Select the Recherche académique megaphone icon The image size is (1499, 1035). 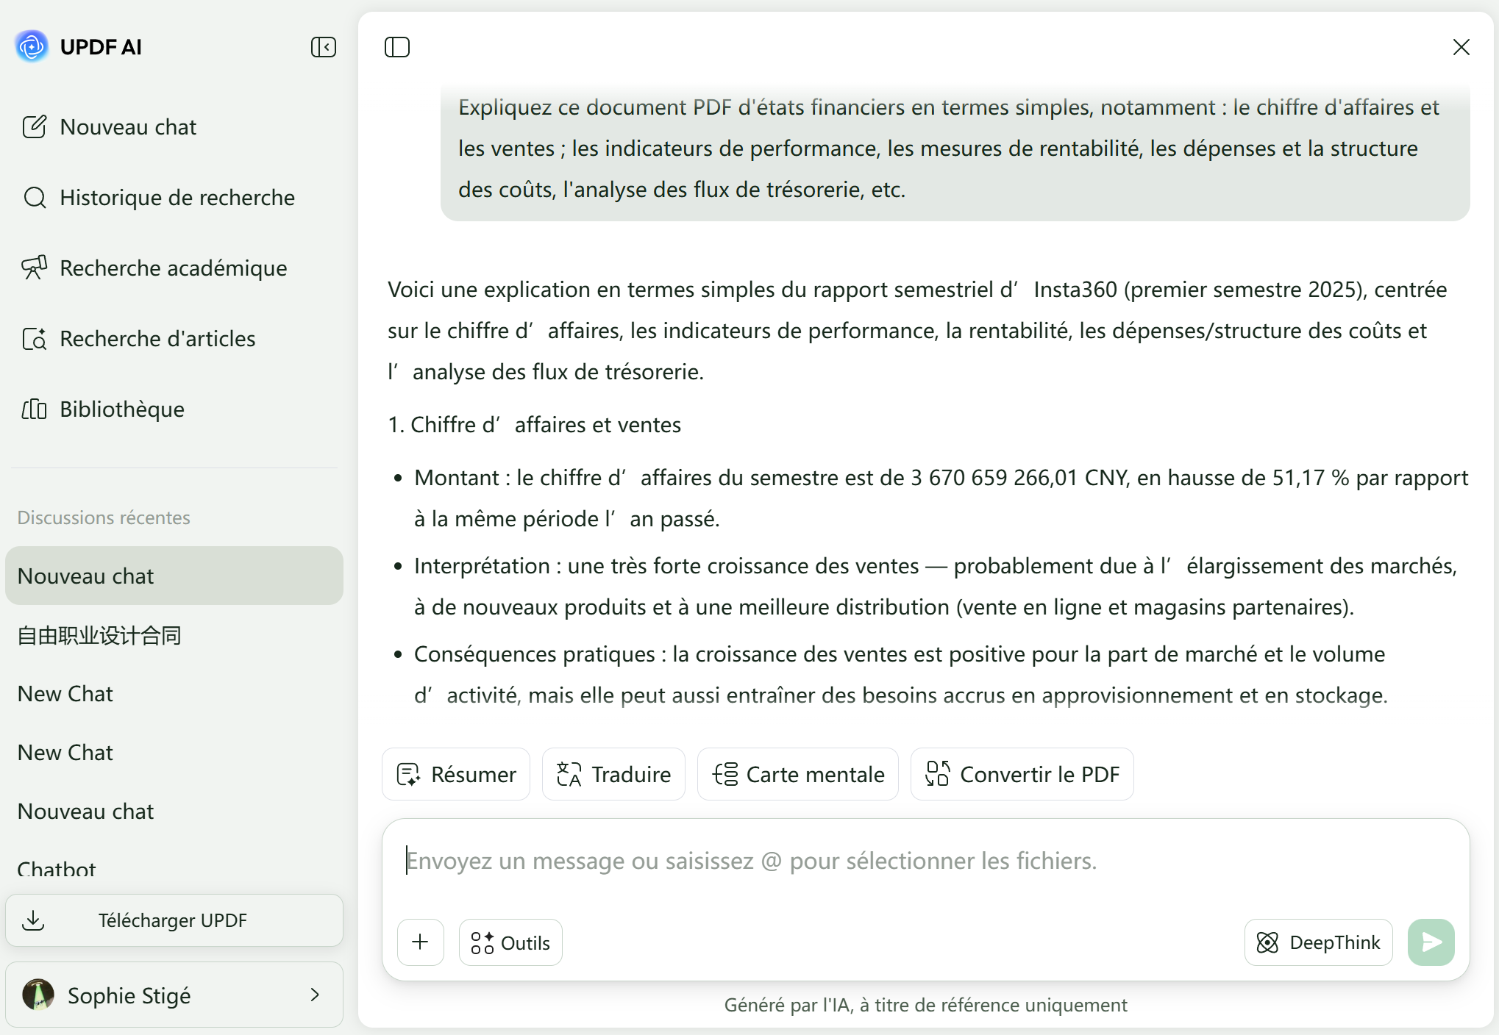[35, 268]
